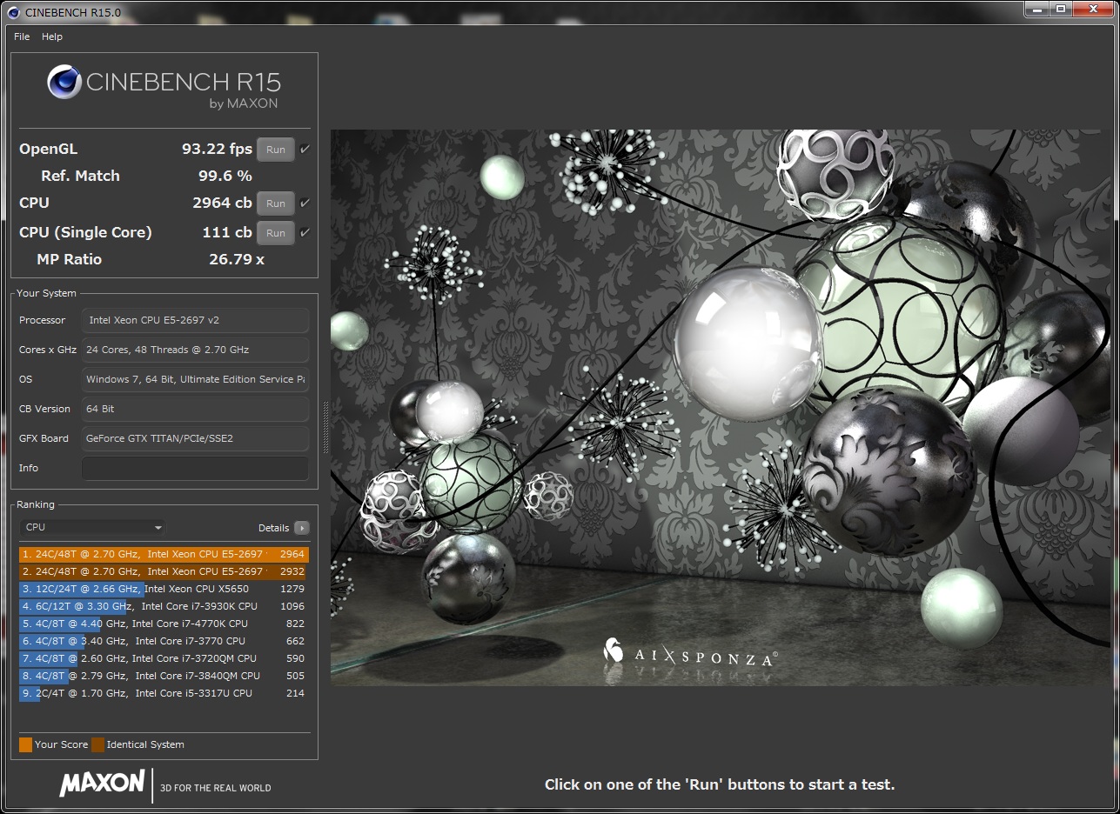Viewport: 1120px width, 814px height.
Task: Click the GFX Board field GeForce GTX TITAN
Action: (195, 438)
